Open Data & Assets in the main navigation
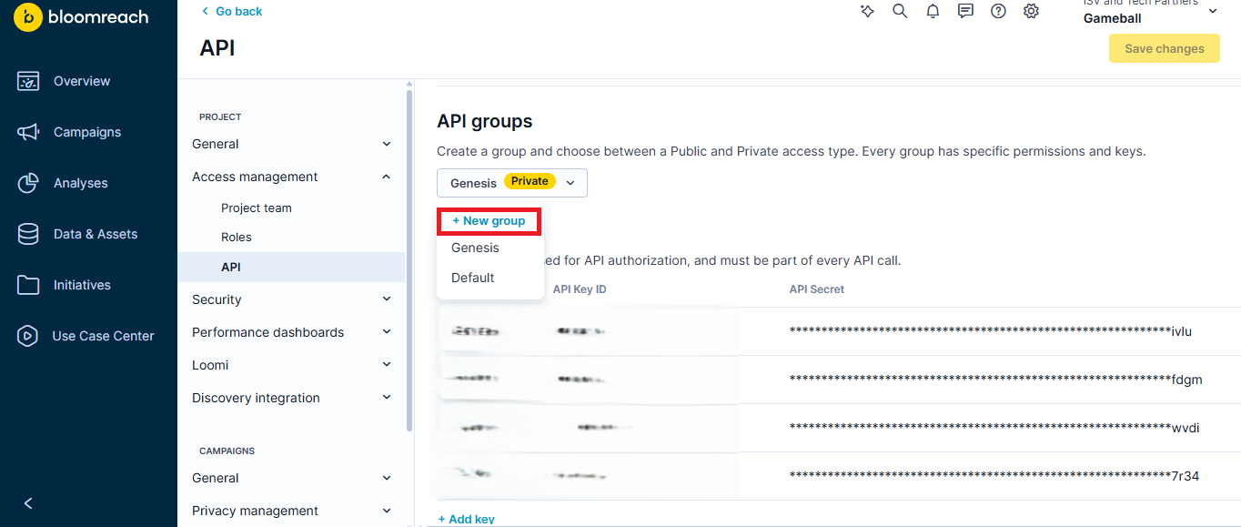Viewport: 1241px width, 527px height. click(x=96, y=234)
